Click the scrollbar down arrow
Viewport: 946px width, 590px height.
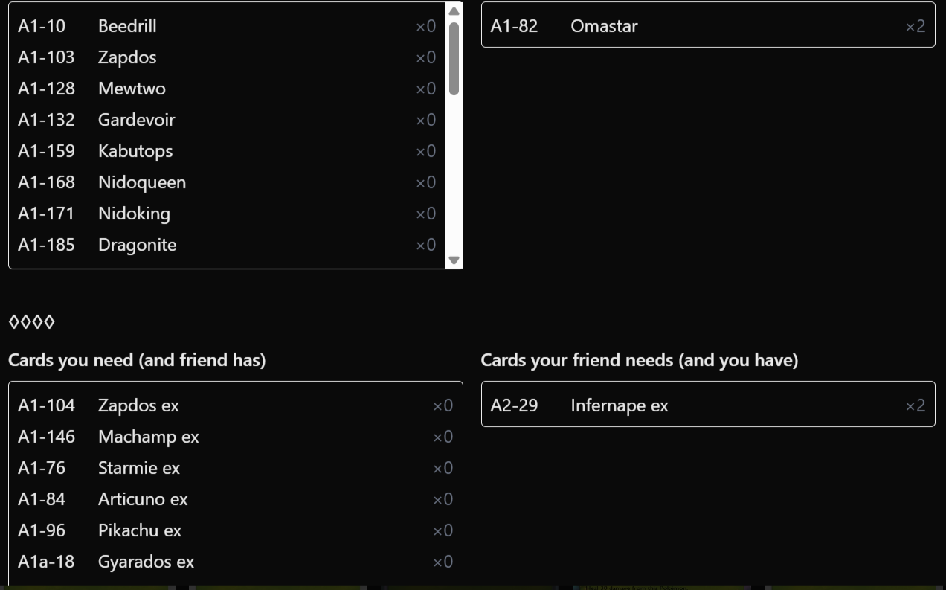click(454, 260)
